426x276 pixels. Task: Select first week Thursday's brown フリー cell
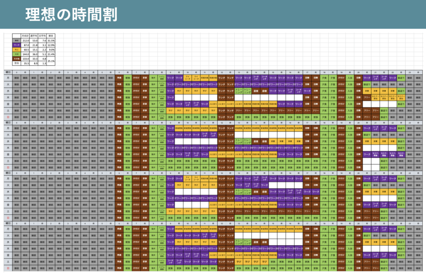click(x=367, y=97)
